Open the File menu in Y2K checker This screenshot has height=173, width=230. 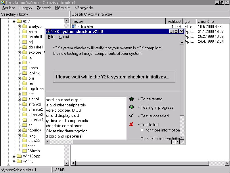pyautogui.click(x=51, y=37)
